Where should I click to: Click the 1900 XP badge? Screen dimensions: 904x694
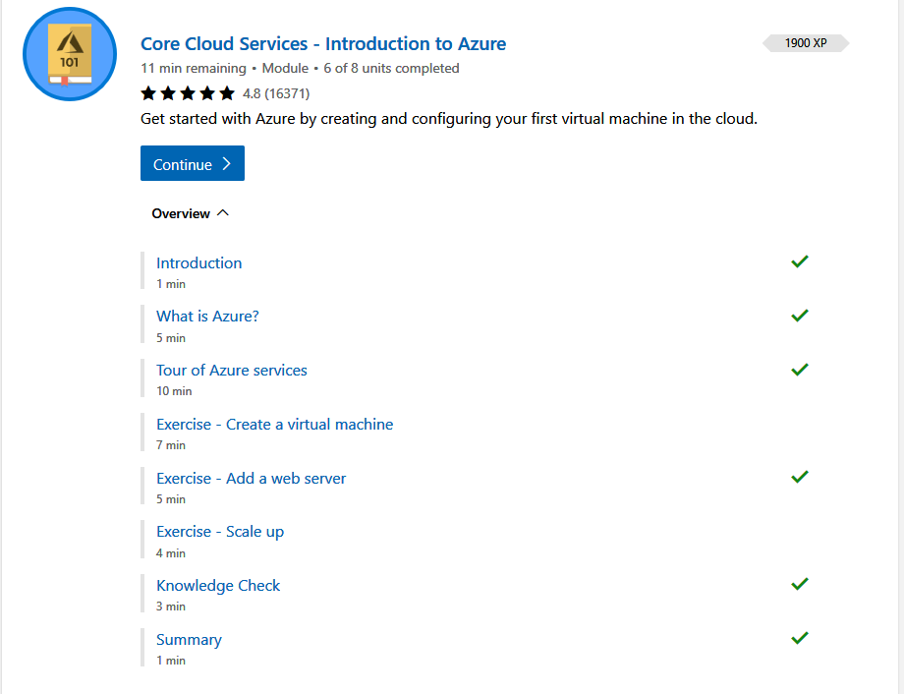(806, 42)
